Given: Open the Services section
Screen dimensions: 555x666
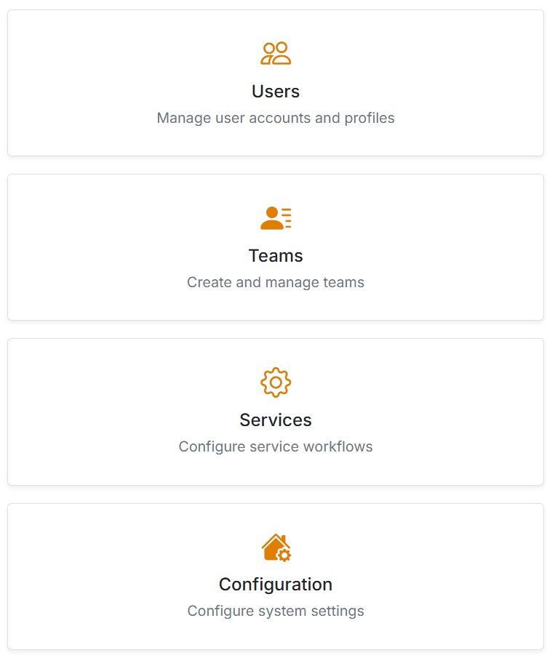Looking at the screenshot, I should tap(276, 412).
